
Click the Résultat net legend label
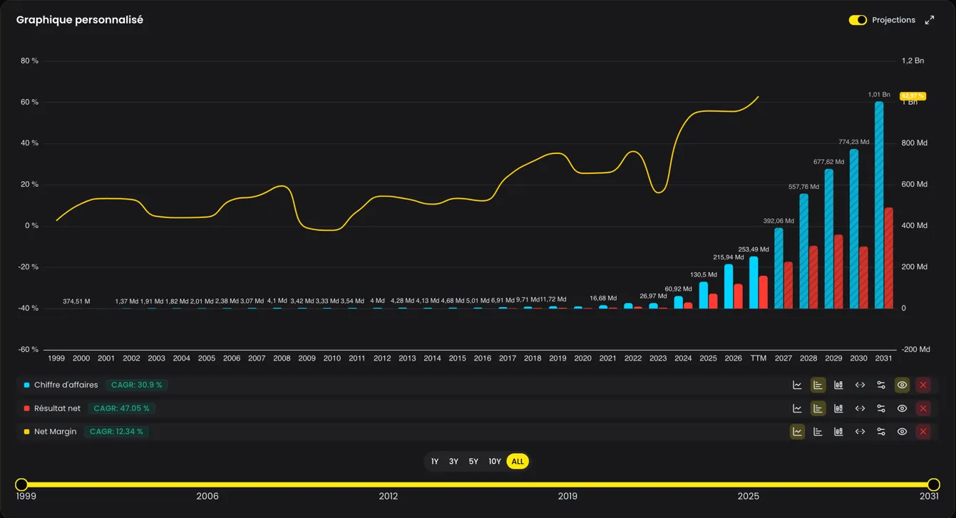[57, 408]
